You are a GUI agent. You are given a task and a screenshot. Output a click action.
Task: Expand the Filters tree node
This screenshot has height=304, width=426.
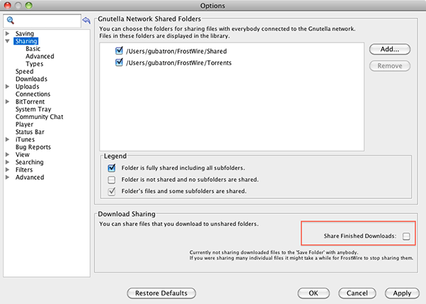[x=8, y=170]
